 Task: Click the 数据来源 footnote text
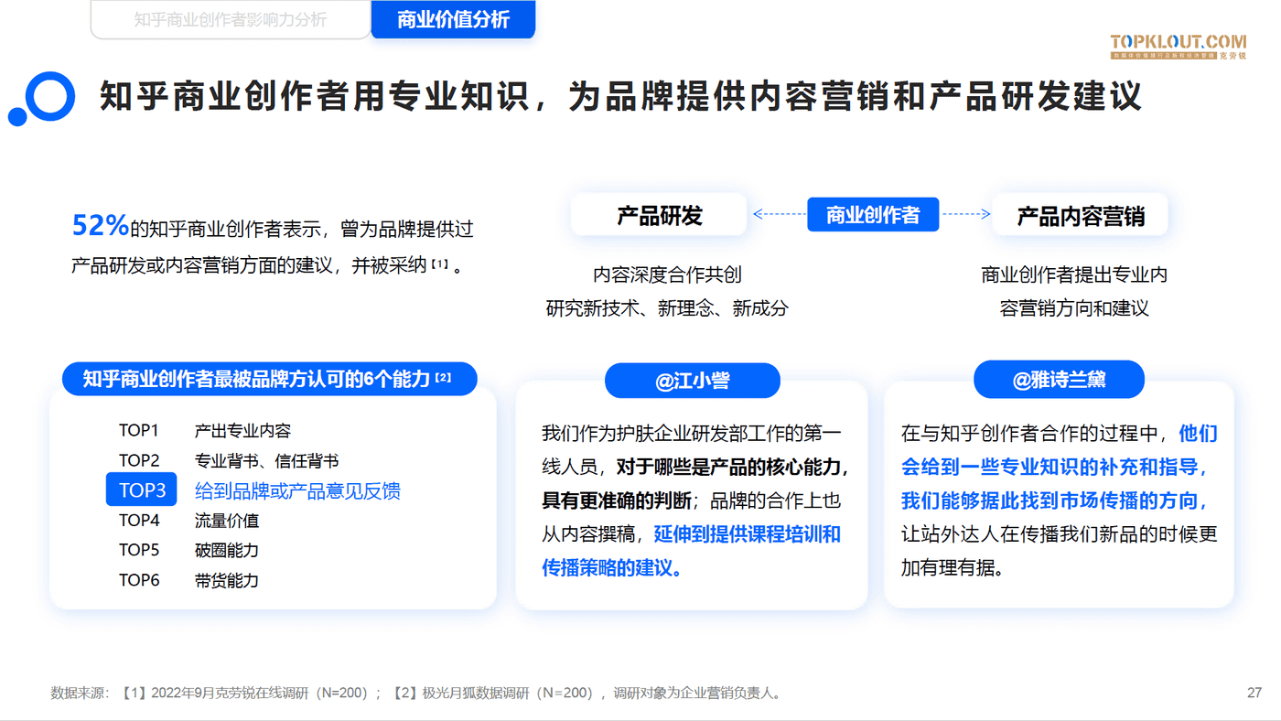pos(416,693)
